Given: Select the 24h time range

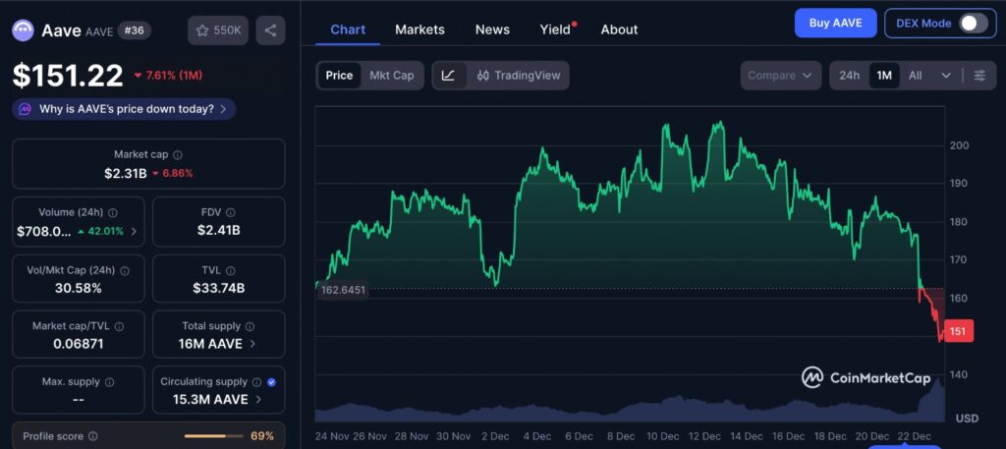Looking at the screenshot, I should coord(850,76).
